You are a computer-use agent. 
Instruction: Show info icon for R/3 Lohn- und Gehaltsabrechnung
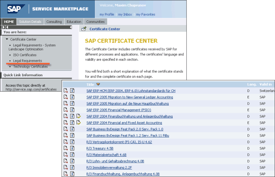(x=72, y=161)
